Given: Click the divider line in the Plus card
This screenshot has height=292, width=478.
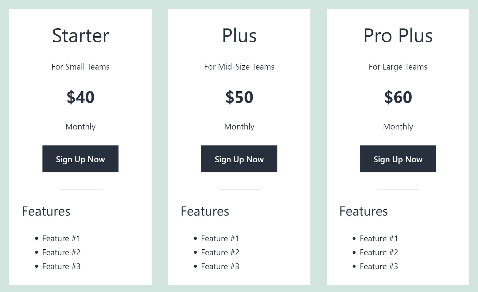Looking at the screenshot, I should coord(239,189).
